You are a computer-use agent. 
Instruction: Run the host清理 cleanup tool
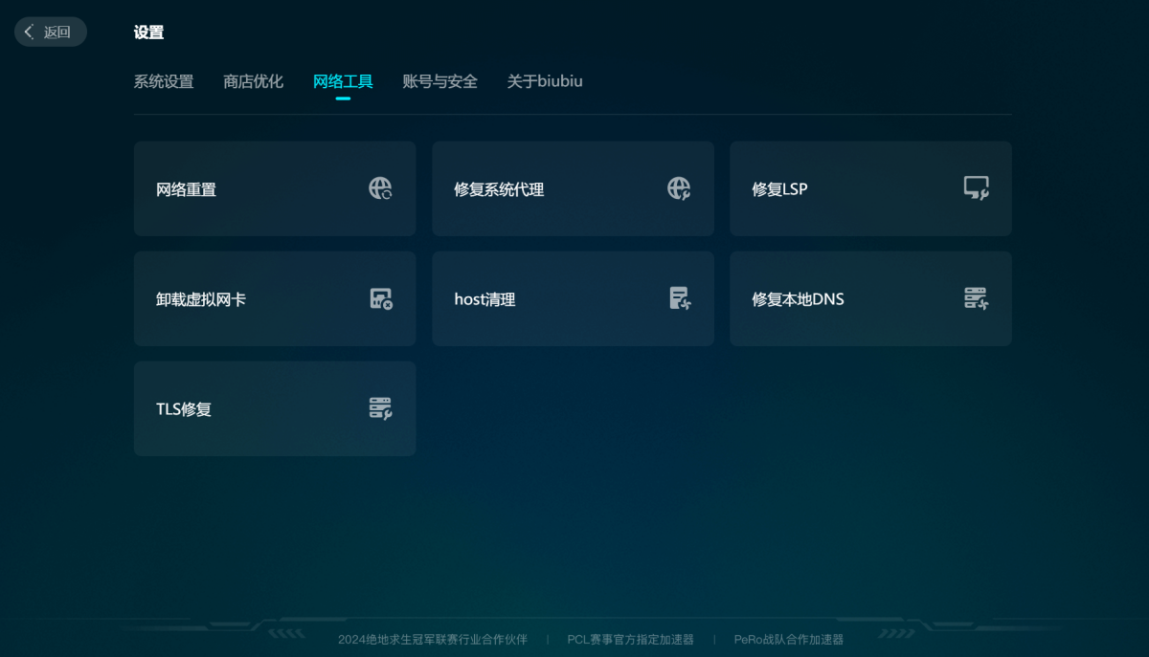click(573, 298)
